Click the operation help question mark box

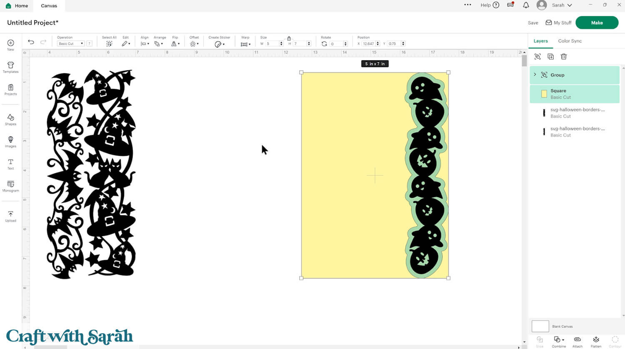point(89,44)
